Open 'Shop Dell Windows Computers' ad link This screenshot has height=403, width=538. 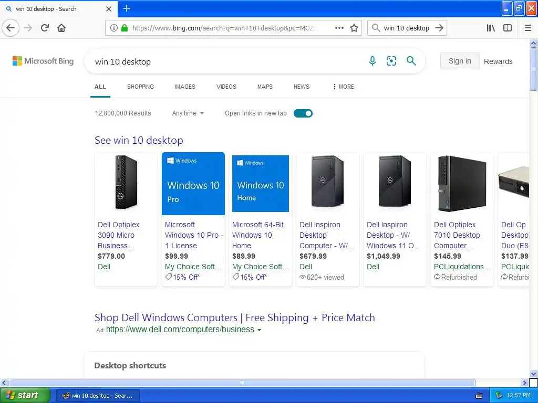click(x=235, y=317)
